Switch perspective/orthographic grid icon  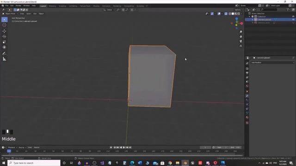point(240,46)
